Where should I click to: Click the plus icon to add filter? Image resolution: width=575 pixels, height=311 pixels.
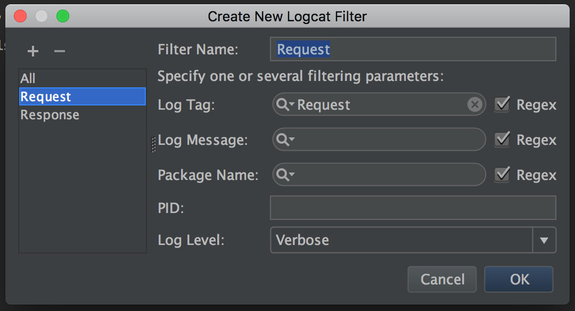pos(33,51)
